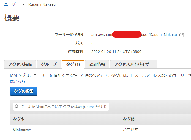Select the creation time 2022-04-20 11:24 UTC+0900
This screenshot has width=191, height=140.
pos(116,52)
